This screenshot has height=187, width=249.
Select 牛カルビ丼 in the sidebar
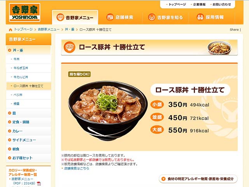28,77
